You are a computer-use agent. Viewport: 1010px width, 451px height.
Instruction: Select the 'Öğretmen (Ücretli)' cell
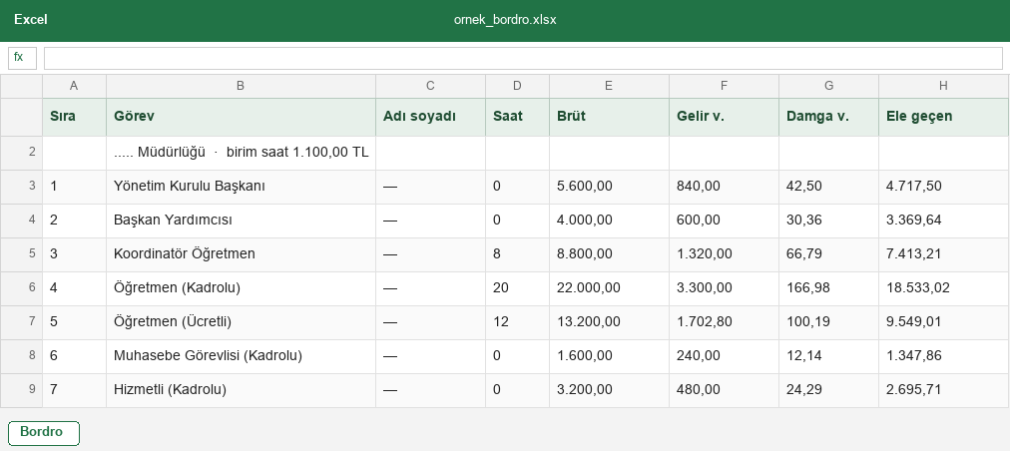tap(241, 323)
